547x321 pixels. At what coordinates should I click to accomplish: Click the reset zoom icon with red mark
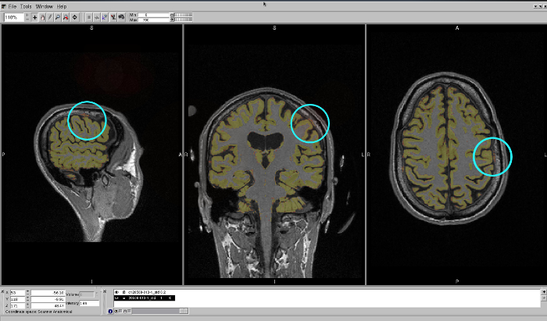(66, 17)
